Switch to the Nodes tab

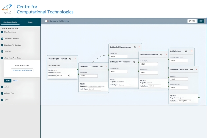click(31, 21)
